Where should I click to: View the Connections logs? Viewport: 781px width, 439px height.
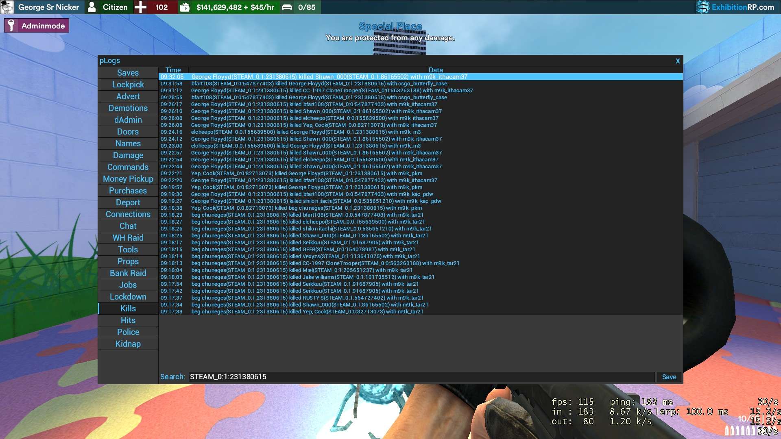128,214
